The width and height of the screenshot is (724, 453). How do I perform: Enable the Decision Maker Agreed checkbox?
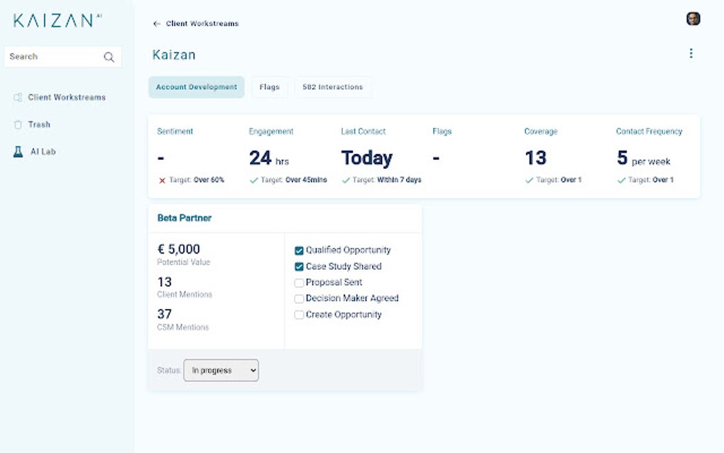(299, 298)
